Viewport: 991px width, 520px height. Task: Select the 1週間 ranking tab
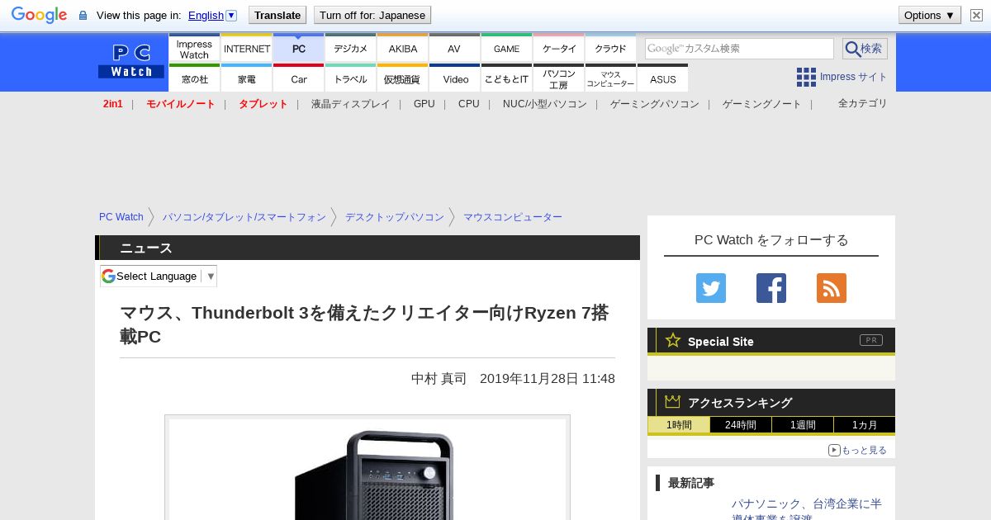click(803, 425)
